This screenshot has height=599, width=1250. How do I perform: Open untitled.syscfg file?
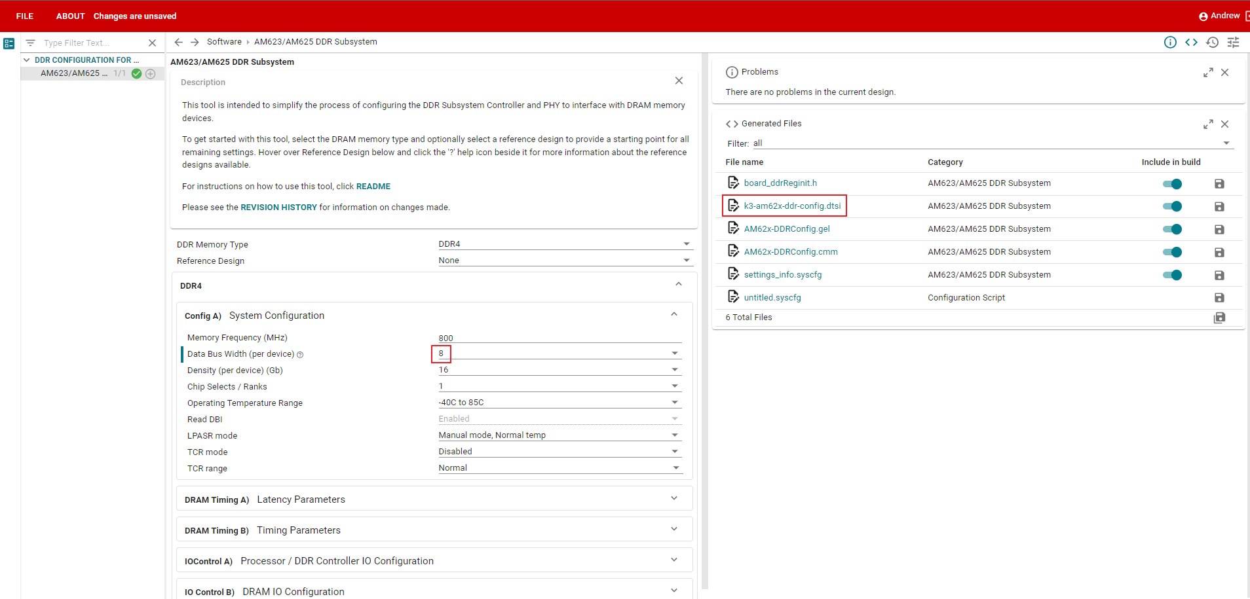point(772,298)
